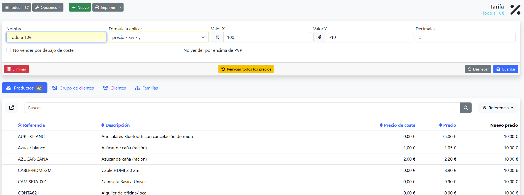Click the Buscar search field
This screenshot has width=524, height=195.
click(x=242, y=108)
